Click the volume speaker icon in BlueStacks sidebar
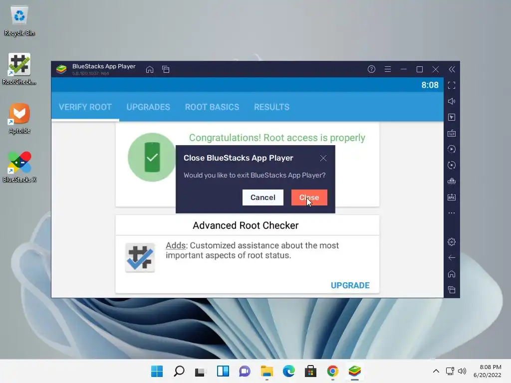This screenshot has height=383, width=511. 451,101
